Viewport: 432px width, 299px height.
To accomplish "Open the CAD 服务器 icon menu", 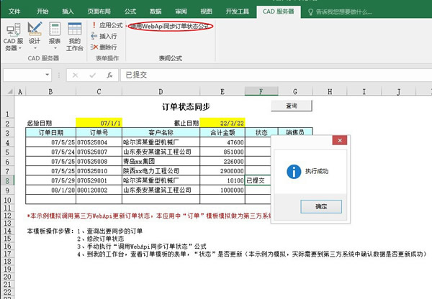I will (12, 36).
